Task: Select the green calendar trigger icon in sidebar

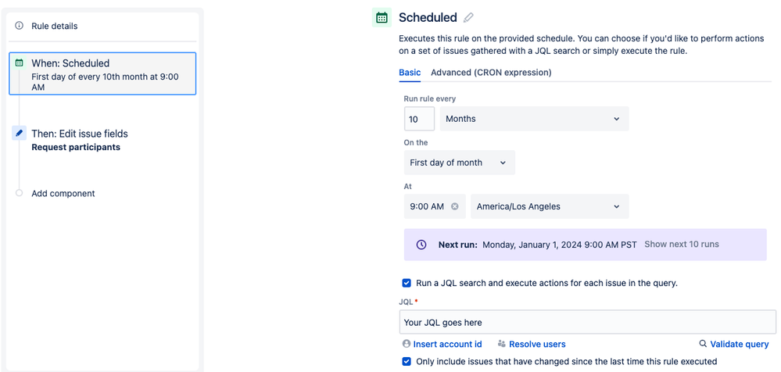Action: click(19, 63)
